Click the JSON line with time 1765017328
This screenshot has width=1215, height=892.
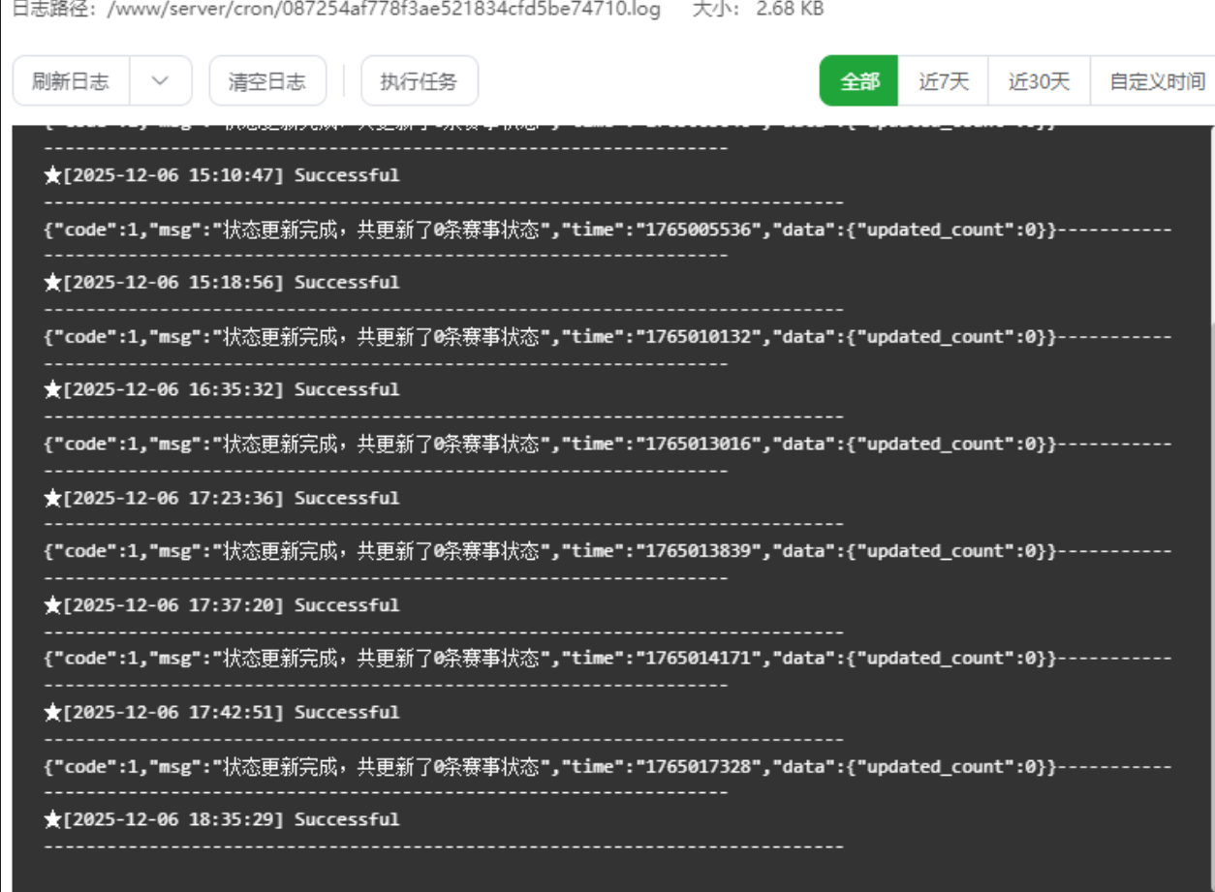(x=552, y=767)
